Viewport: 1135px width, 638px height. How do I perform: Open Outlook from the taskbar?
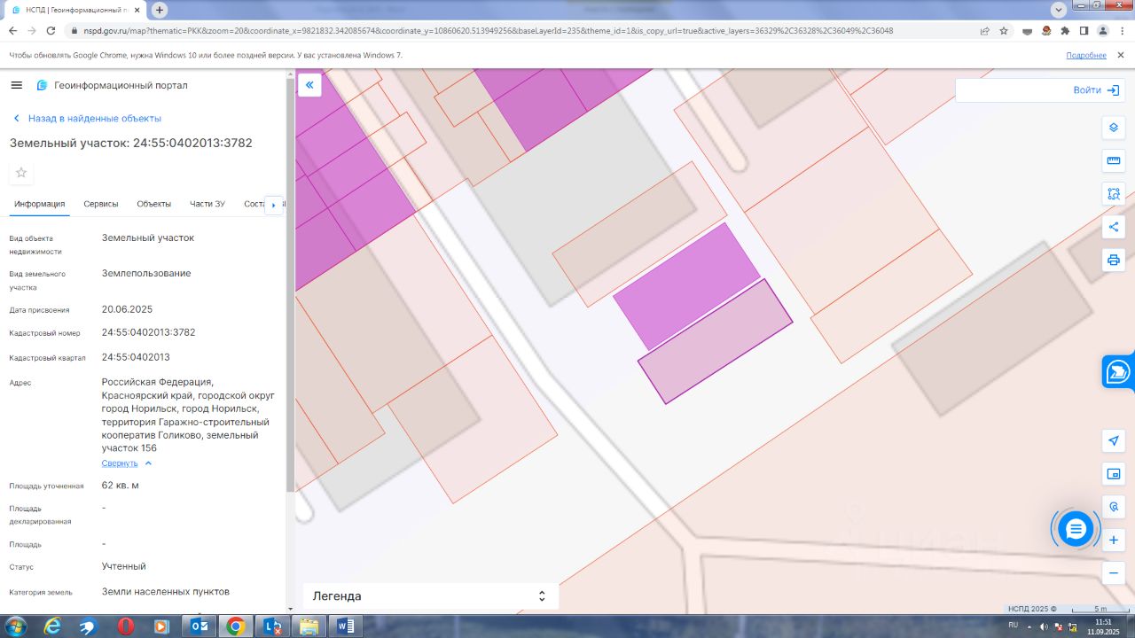[199, 626]
